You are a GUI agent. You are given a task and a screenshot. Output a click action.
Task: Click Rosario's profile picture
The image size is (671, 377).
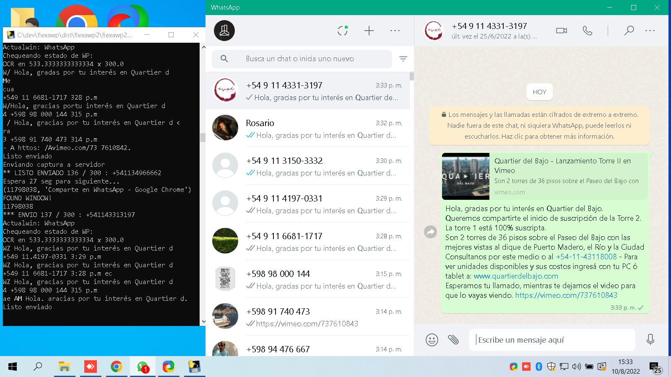coord(225,127)
